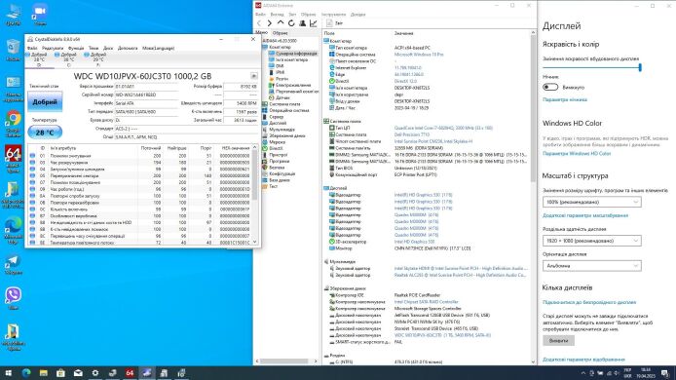Open CrystalDiskInfo Мова(Language) menu
Image resolution: width=676 pixels, height=380 pixels.
(158, 49)
